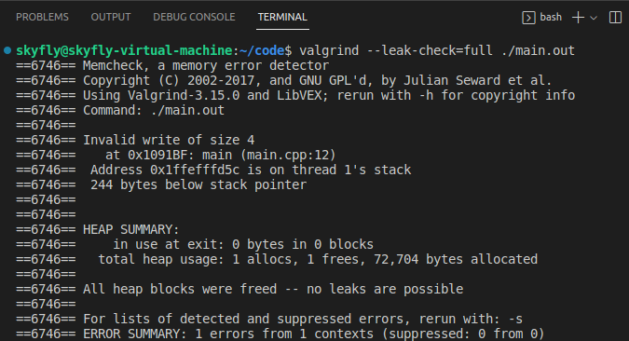Click the skyfly@skyfly-virtual-machine prompt text
This screenshot has width=629, height=341.
click(x=124, y=50)
